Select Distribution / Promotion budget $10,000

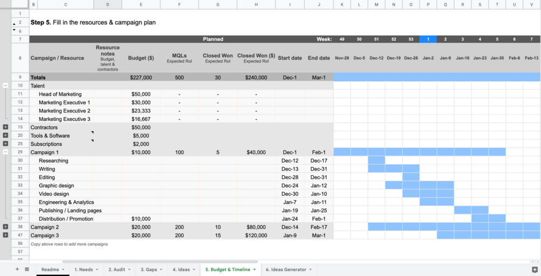141,219
